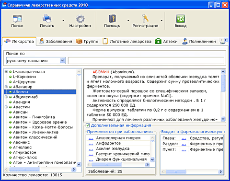The height and width of the screenshot is (181, 230).
Task: Expand the Помощь dropdown arrow
Action: tap(128, 21)
